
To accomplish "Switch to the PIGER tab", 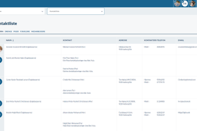I will (16, 31).
